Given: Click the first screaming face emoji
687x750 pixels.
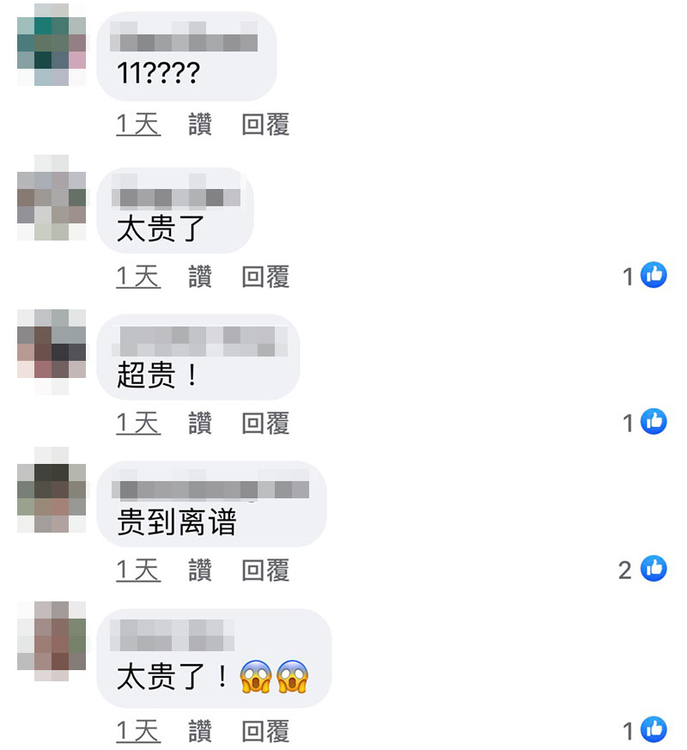Looking at the screenshot, I should pyautogui.click(x=256, y=676).
